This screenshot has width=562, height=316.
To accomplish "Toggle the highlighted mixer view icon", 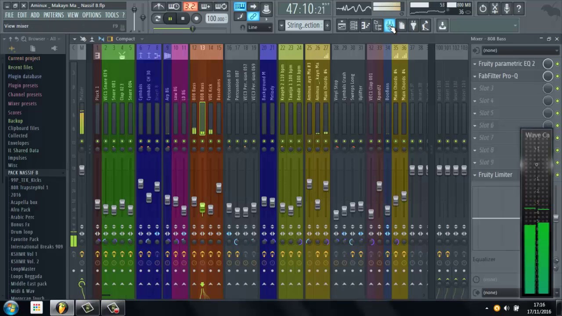I will (x=389, y=26).
